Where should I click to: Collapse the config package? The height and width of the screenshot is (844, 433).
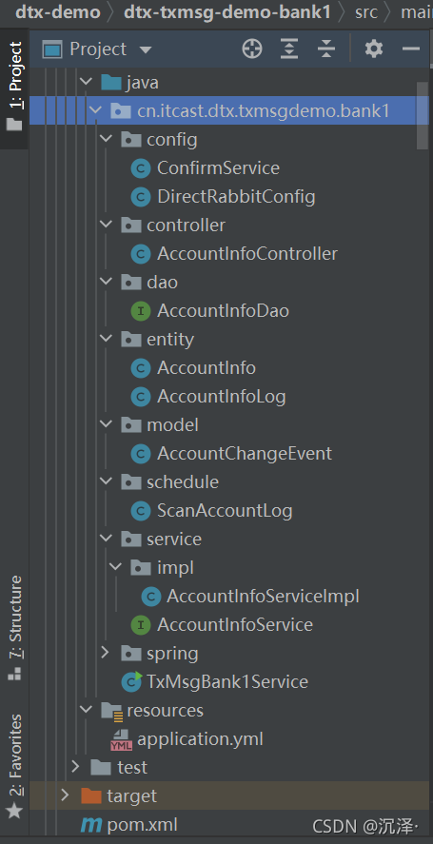click(x=106, y=140)
